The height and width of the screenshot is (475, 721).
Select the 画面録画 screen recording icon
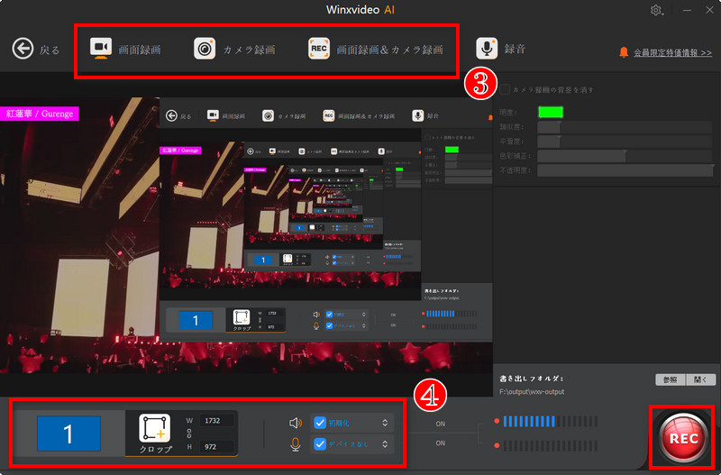(x=101, y=49)
